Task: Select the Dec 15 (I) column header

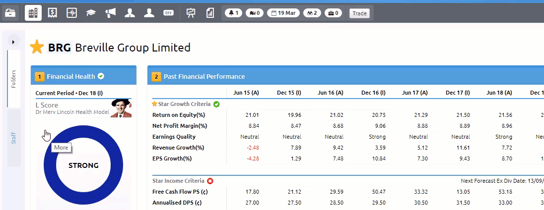Action: pyautogui.click(x=289, y=93)
